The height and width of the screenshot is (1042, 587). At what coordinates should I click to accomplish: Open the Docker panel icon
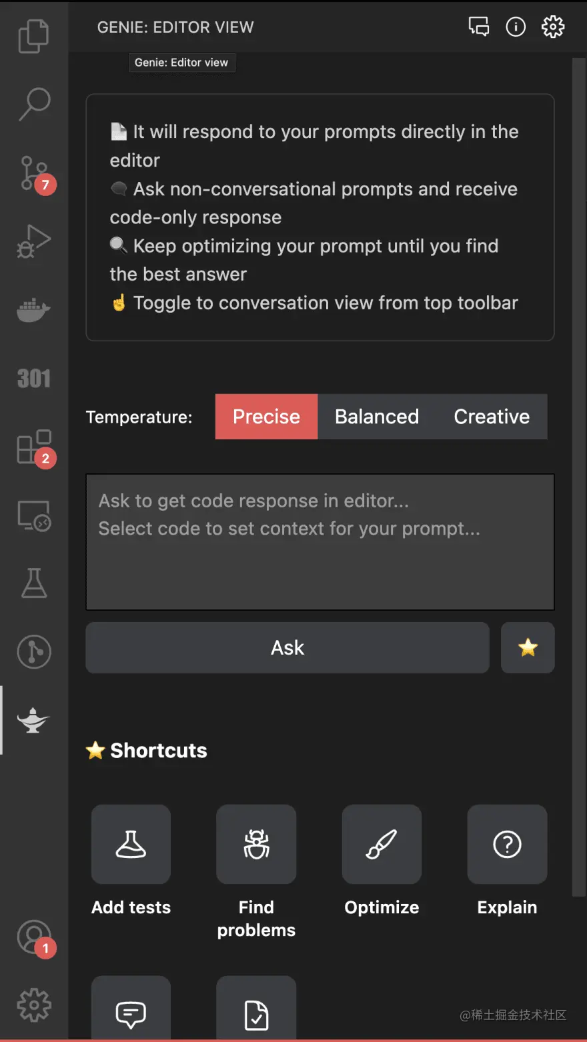(33, 311)
